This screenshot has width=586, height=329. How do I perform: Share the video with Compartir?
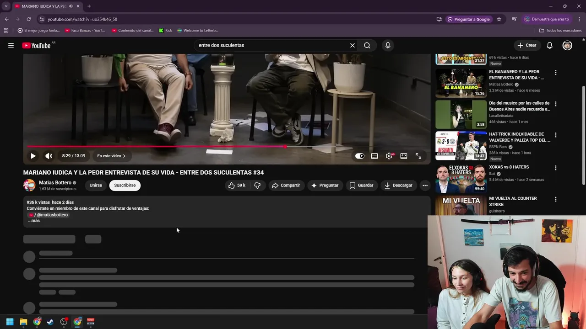tap(286, 186)
